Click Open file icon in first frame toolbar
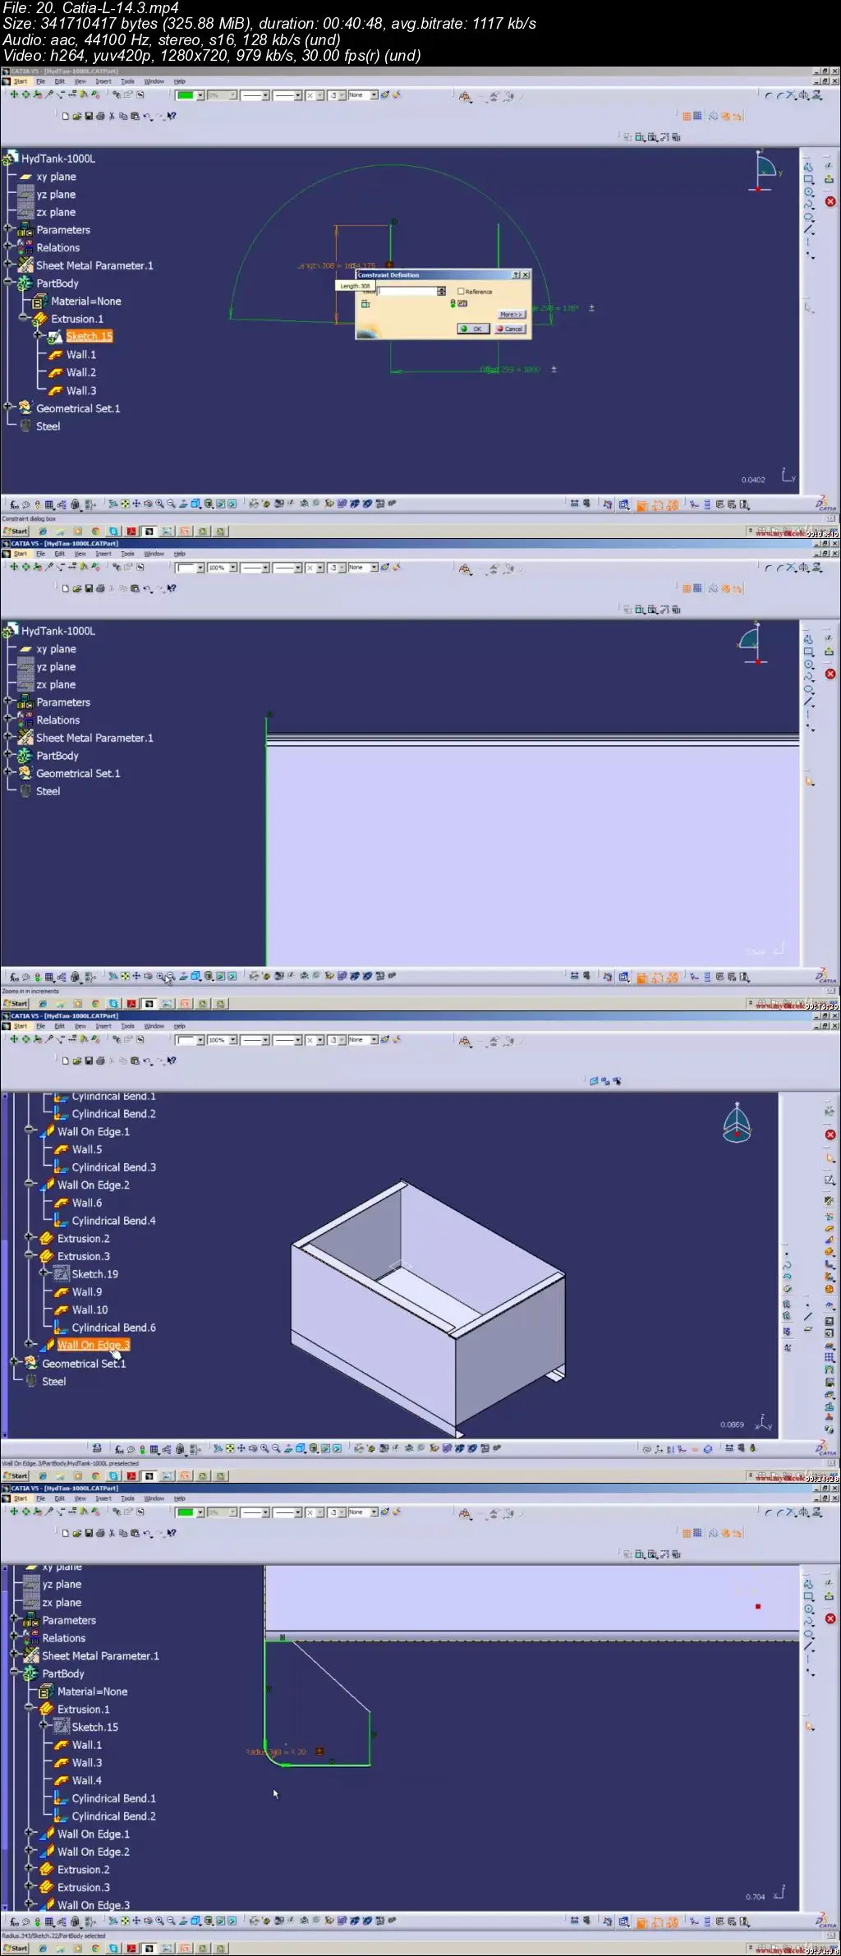This screenshot has height=1956, width=841. pos(77,117)
